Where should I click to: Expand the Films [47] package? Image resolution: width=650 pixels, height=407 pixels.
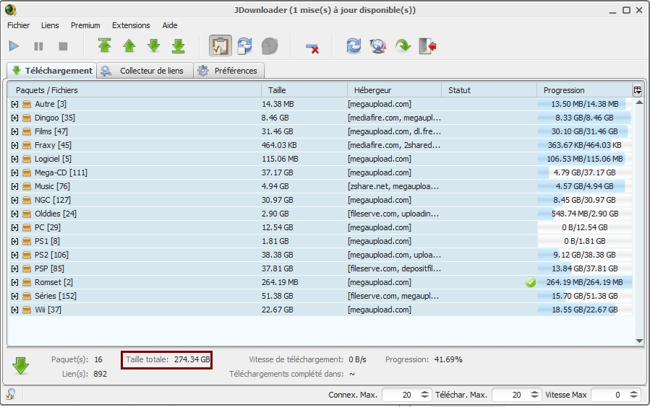click(15, 131)
